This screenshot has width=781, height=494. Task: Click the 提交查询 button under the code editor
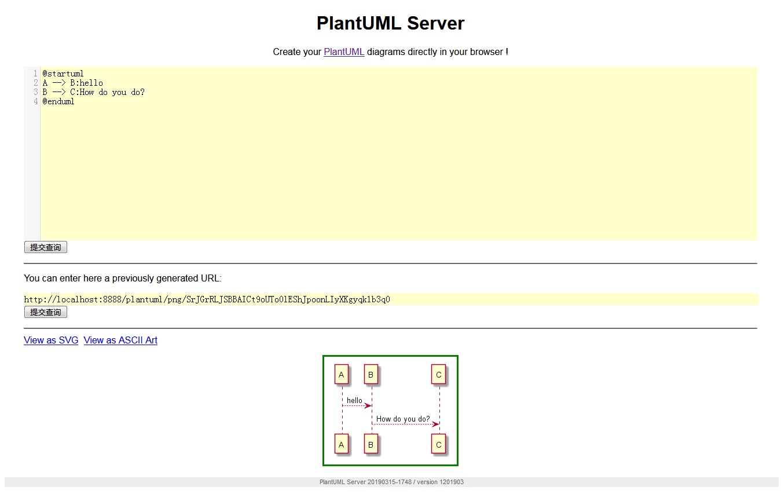pos(46,247)
